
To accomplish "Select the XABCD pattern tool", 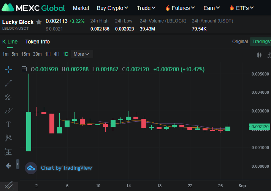I will (x=8, y=138).
